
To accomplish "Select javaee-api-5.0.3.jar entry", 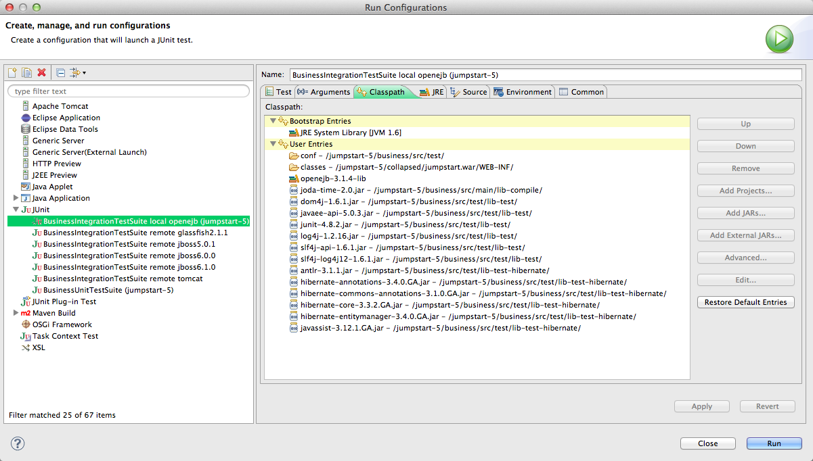I will 410,213.
